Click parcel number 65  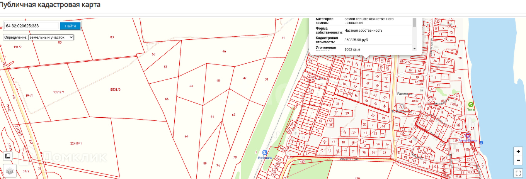coord(233,115)
